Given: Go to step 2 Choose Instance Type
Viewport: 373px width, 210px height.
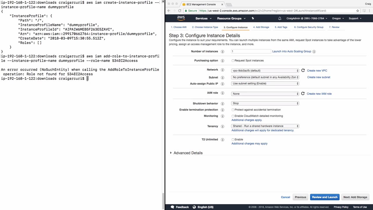Looking at the screenshot, I should [205, 27].
